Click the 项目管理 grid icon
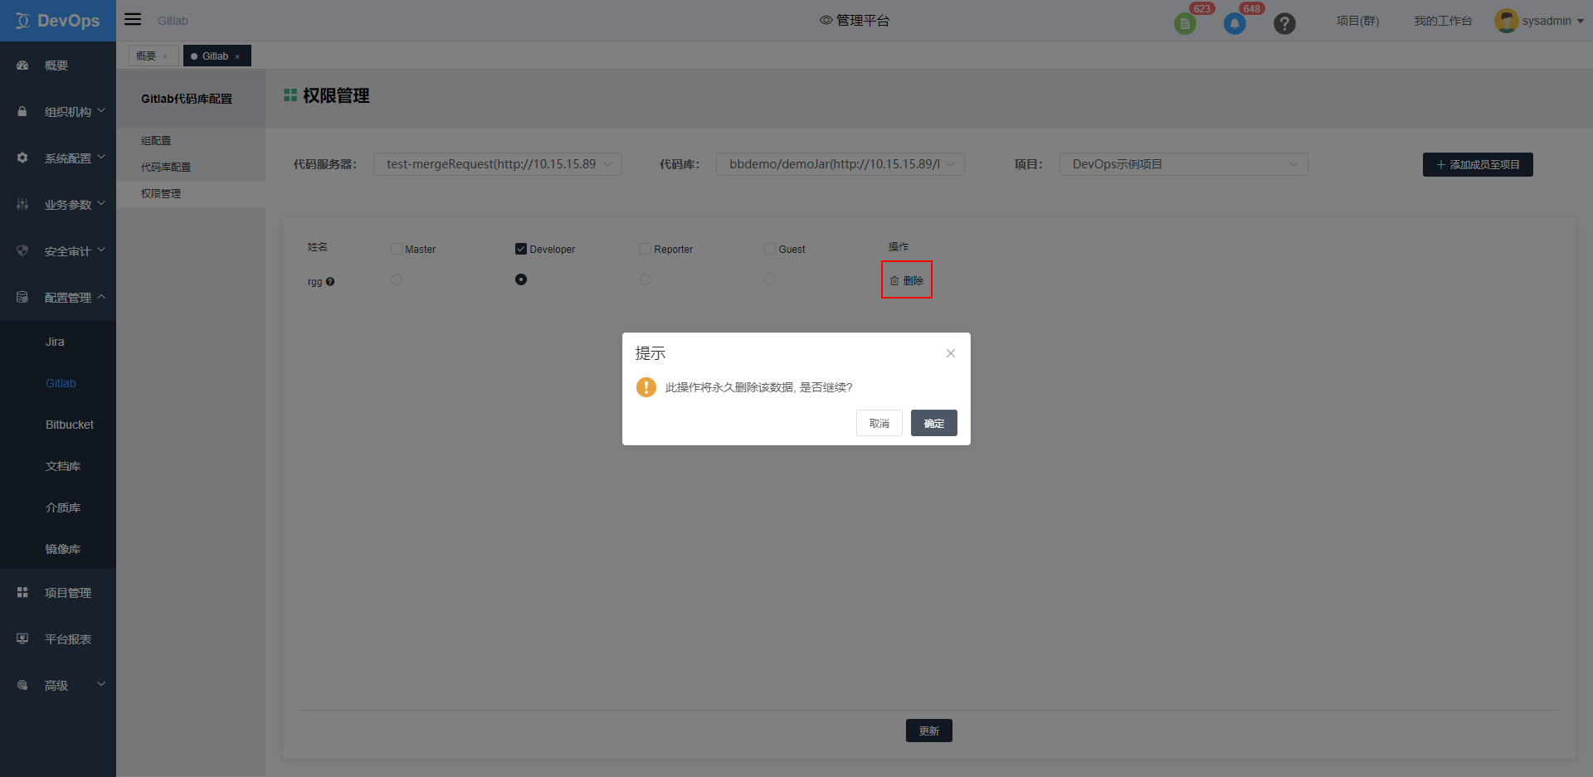1593x777 pixels. (x=22, y=592)
